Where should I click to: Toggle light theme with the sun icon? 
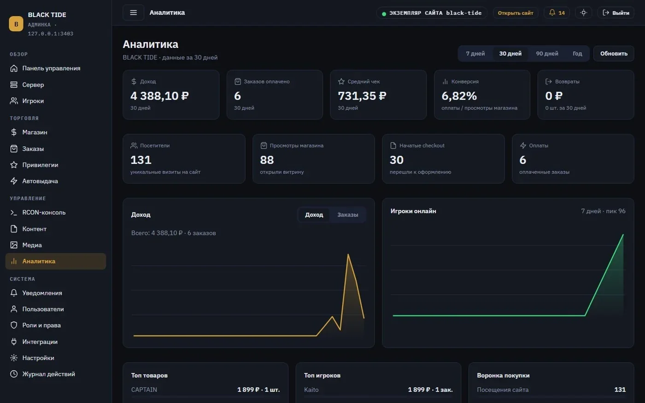pos(583,12)
